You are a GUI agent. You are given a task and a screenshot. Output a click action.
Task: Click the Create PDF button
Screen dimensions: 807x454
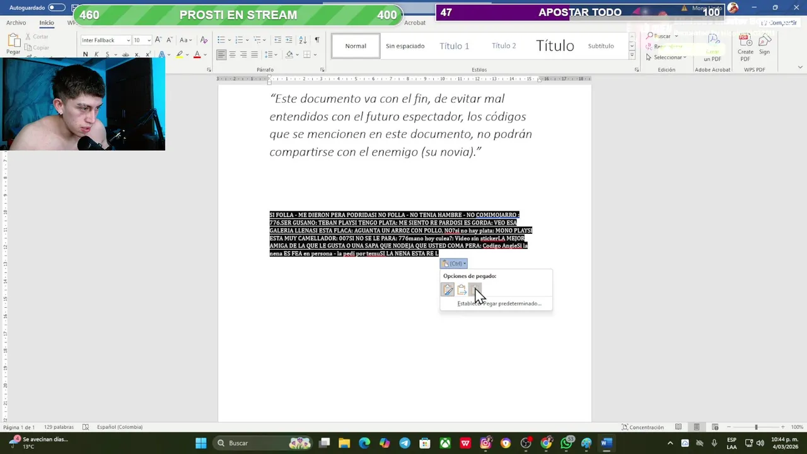pos(745,47)
